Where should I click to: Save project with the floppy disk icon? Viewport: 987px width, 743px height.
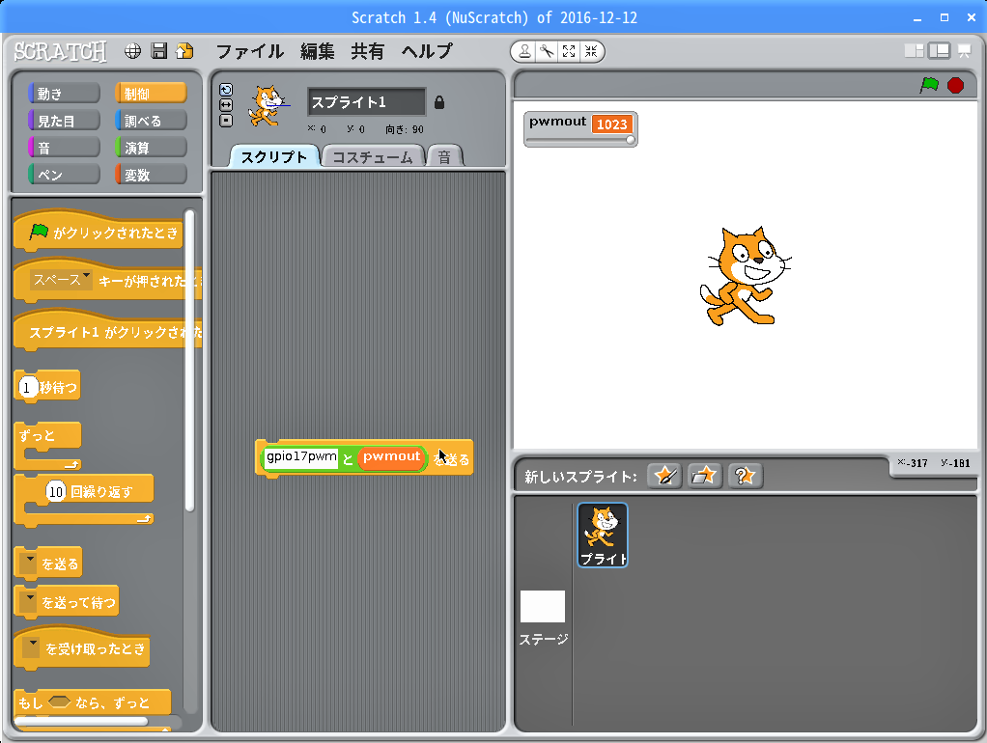159,51
